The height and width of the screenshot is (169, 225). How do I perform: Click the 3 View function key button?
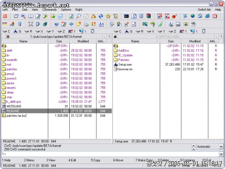51,160
